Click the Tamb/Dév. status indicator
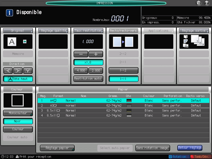Screen dimensions: 212x159 pos(201,157)
